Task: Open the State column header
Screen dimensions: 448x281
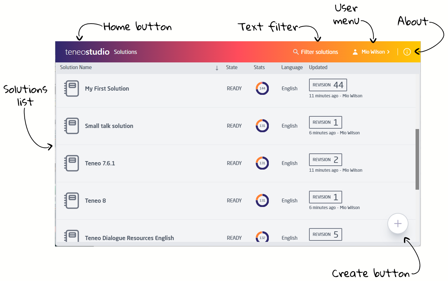Action: click(x=232, y=67)
